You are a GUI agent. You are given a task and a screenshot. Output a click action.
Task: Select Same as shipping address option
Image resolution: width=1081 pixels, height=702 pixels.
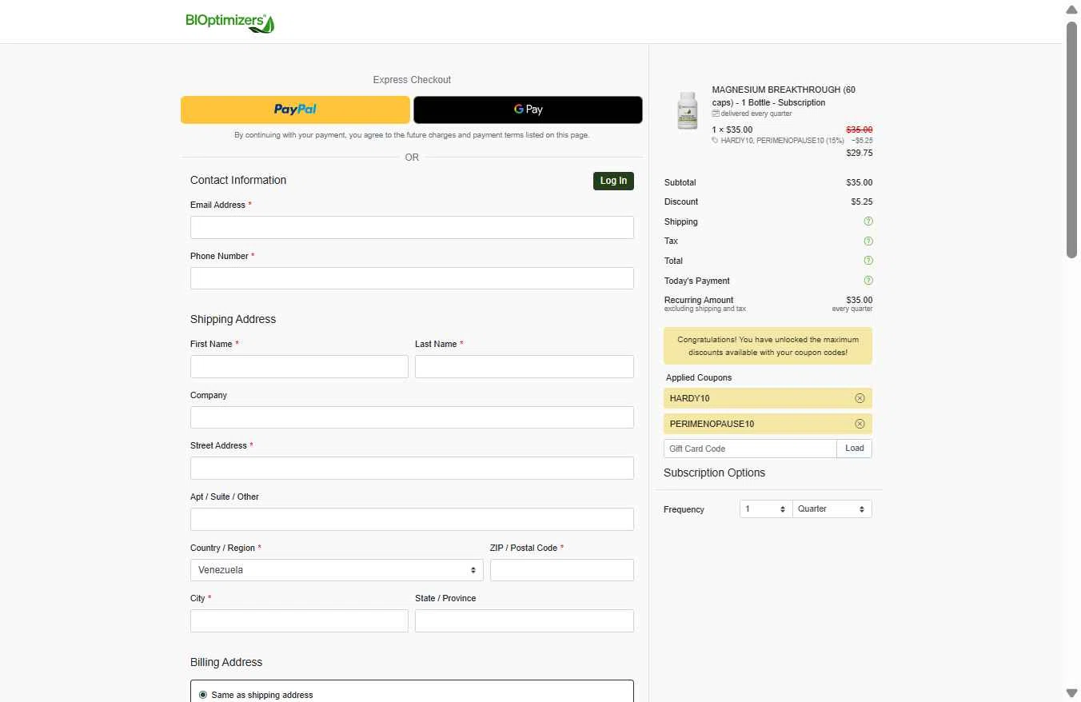point(202,695)
